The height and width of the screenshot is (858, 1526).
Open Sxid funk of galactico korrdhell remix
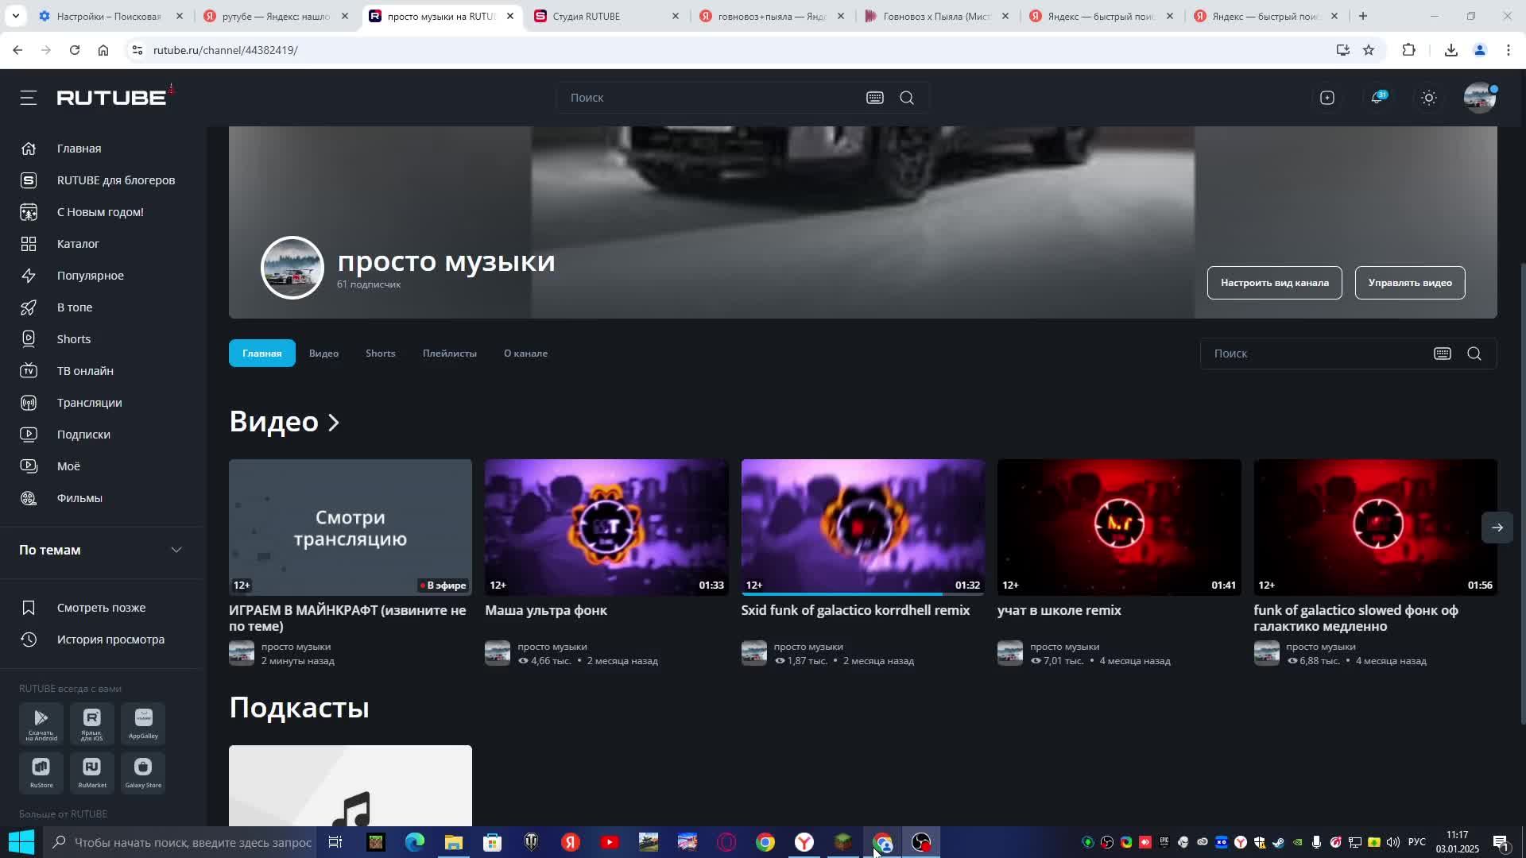pos(855,610)
